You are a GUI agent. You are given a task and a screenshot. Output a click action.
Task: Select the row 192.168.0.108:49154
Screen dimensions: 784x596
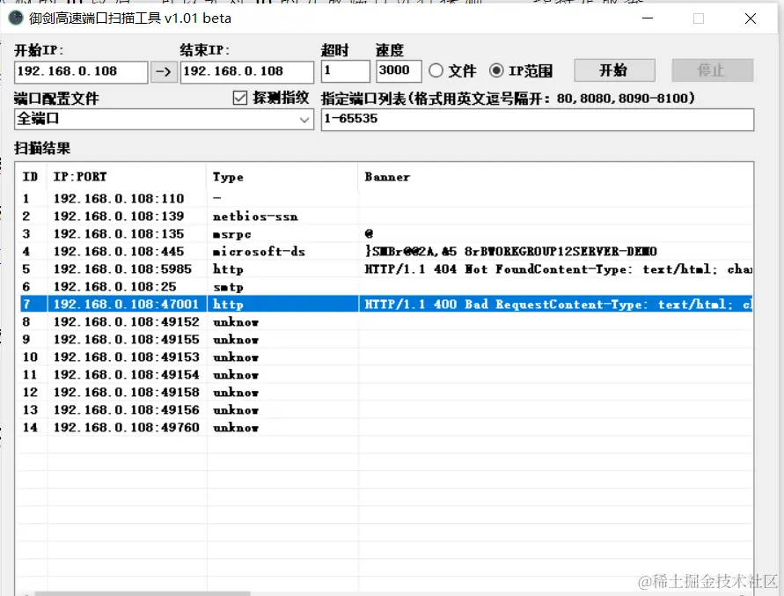click(x=385, y=374)
